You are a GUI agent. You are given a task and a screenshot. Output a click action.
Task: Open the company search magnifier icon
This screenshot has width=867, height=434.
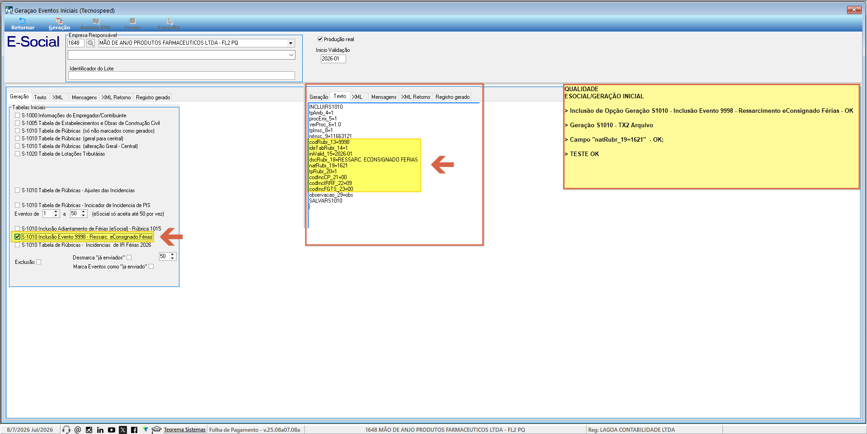pyautogui.click(x=90, y=43)
